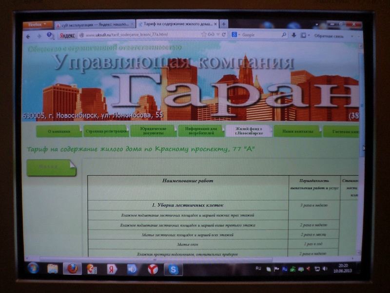Go back with the browser back arrow
The image size is (390, 293).
click(28, 36)
